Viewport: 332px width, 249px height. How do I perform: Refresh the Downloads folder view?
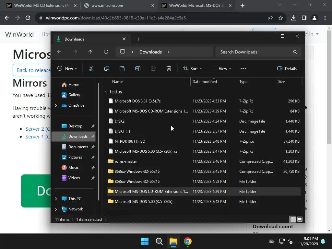(106, 52)
